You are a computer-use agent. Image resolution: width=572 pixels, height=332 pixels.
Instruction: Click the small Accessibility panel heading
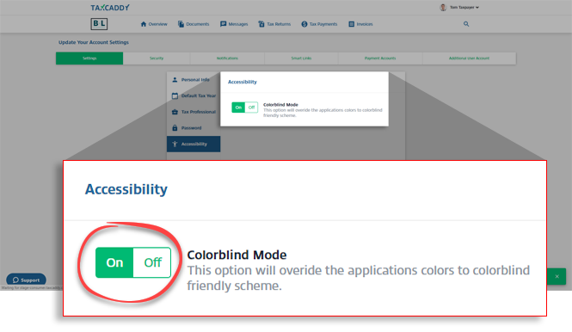243,82
